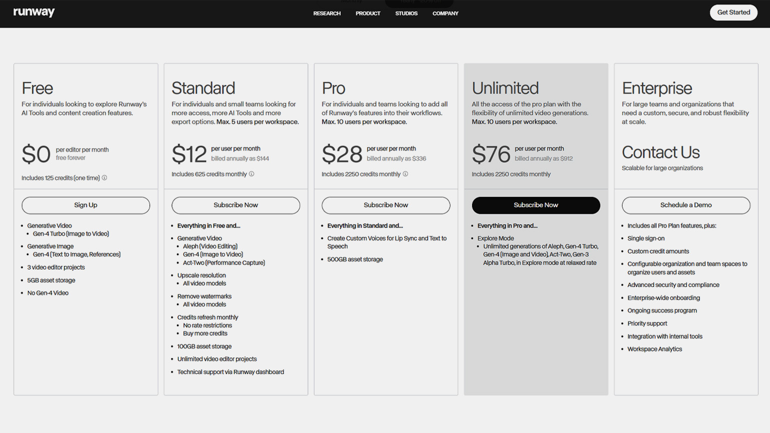Click 'Scalable for large organizations'
770x433 pixels.
(662, 168)
